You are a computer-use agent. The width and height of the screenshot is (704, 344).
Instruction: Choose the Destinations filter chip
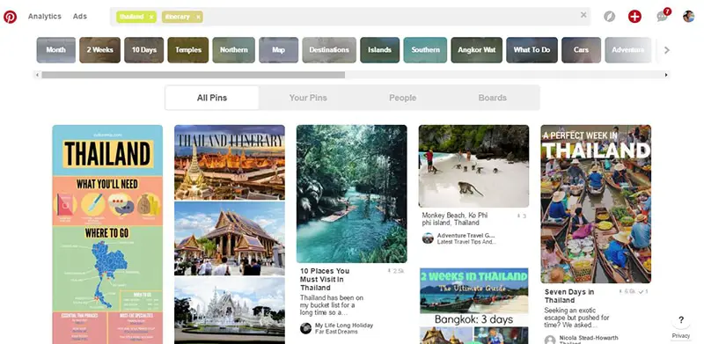(329, 50)
